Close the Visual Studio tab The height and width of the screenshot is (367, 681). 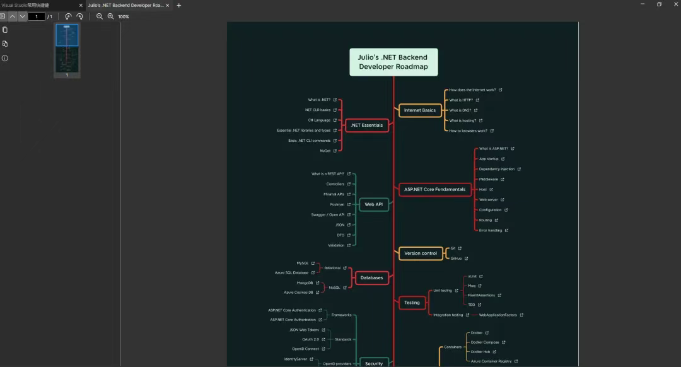[81, 5]
